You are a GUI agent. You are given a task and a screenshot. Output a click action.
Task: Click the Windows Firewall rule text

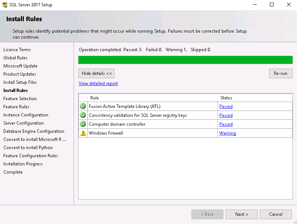(x=106, y=133)
